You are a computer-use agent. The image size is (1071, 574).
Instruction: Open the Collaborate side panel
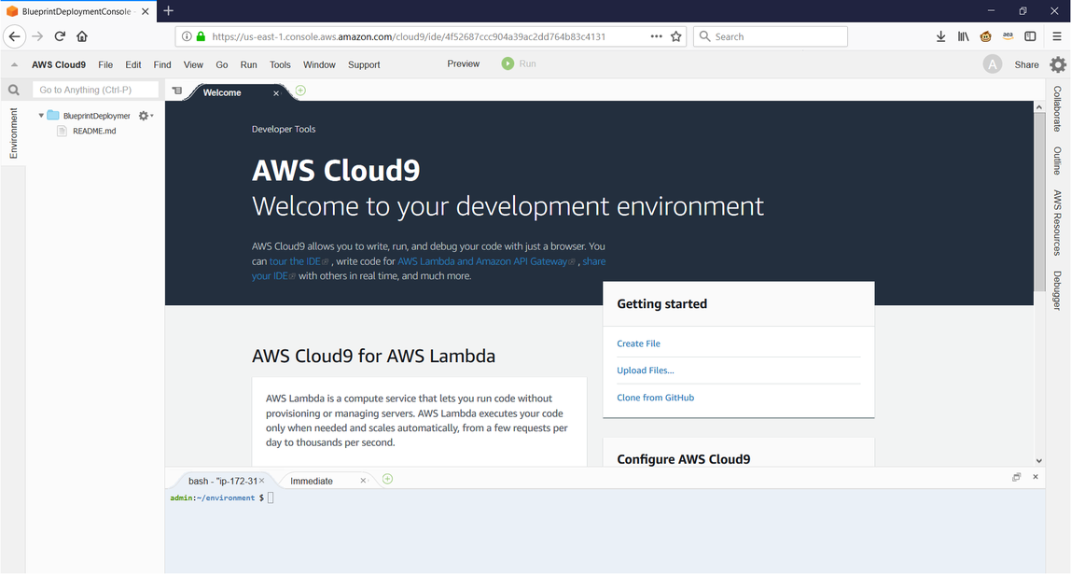pyautogui.click(x=1057, y=108)
